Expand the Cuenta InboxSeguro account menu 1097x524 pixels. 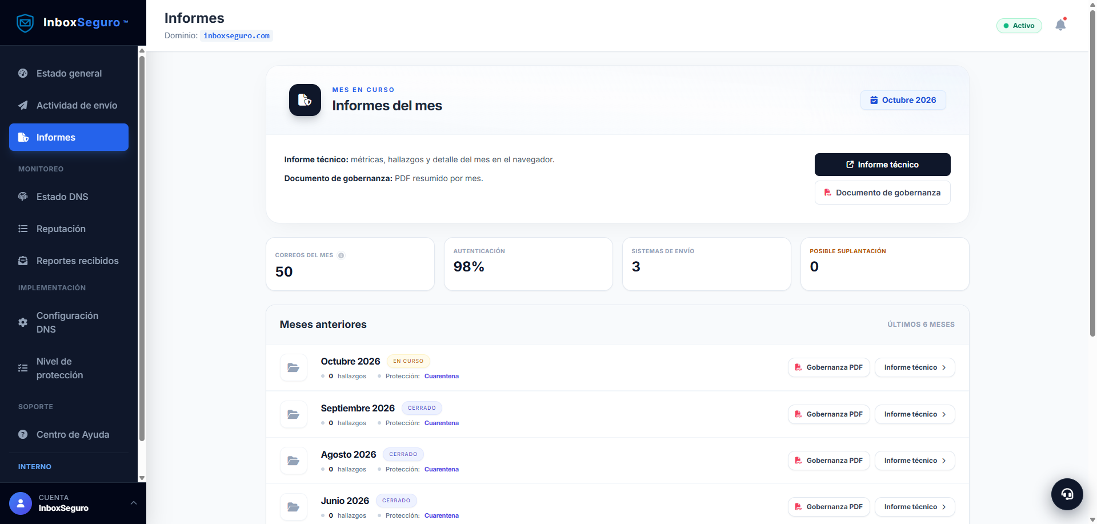(x=73, y=503)
